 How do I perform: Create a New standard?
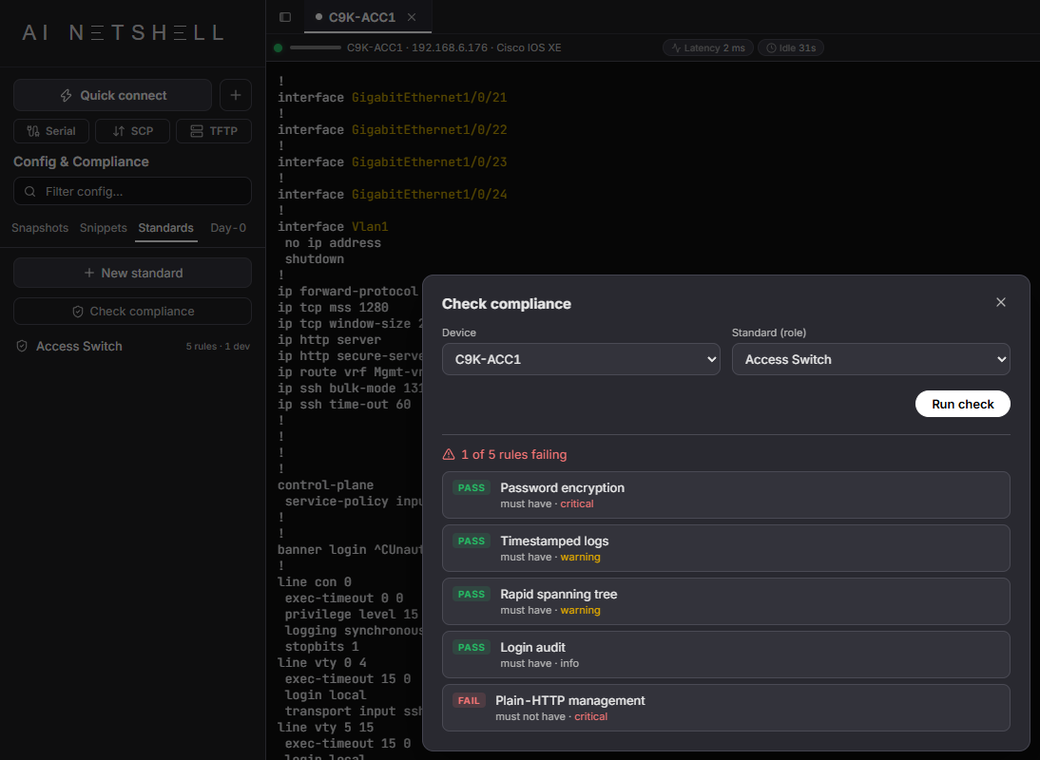coord(133,273)
